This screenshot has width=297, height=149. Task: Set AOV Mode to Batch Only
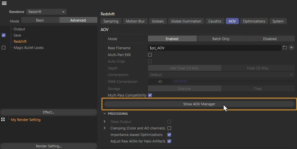[221, 39]
